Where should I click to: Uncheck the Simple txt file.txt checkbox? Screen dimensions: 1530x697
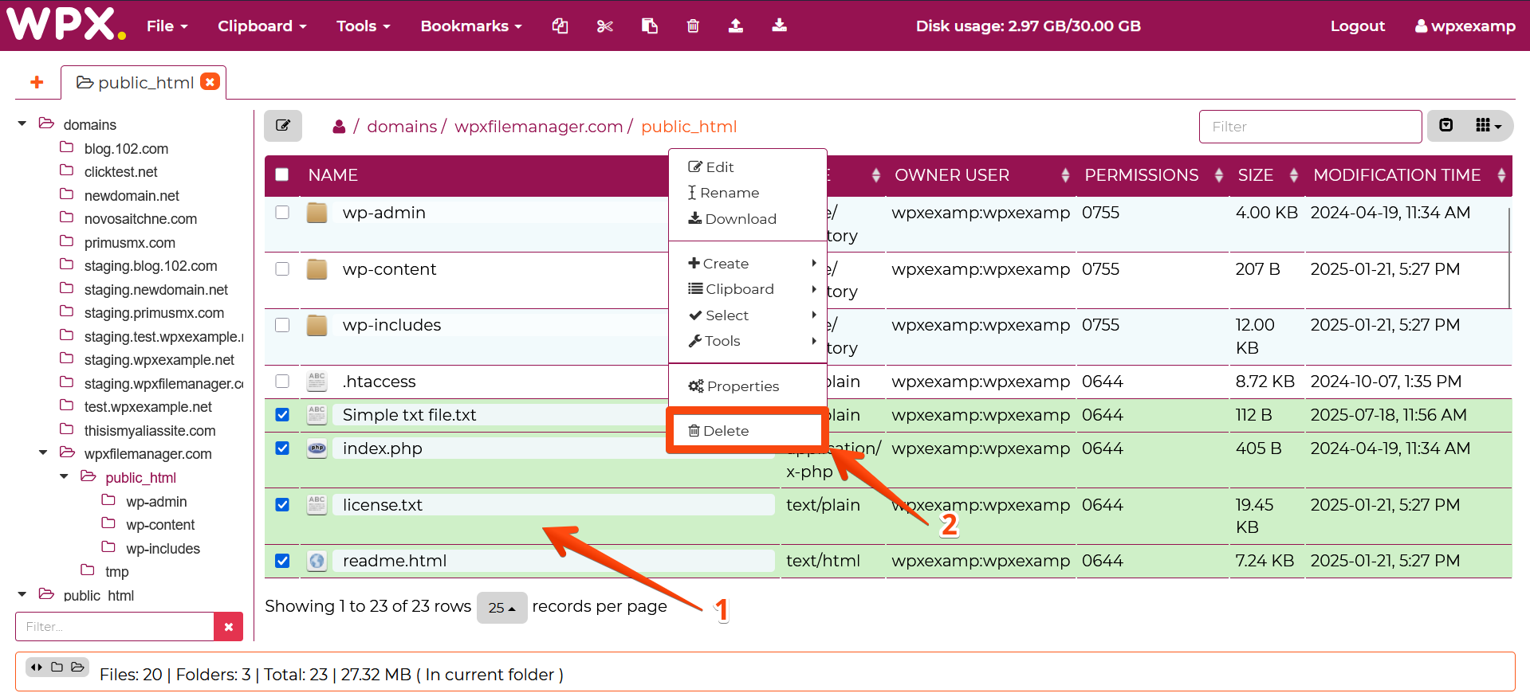click(282, 415)
